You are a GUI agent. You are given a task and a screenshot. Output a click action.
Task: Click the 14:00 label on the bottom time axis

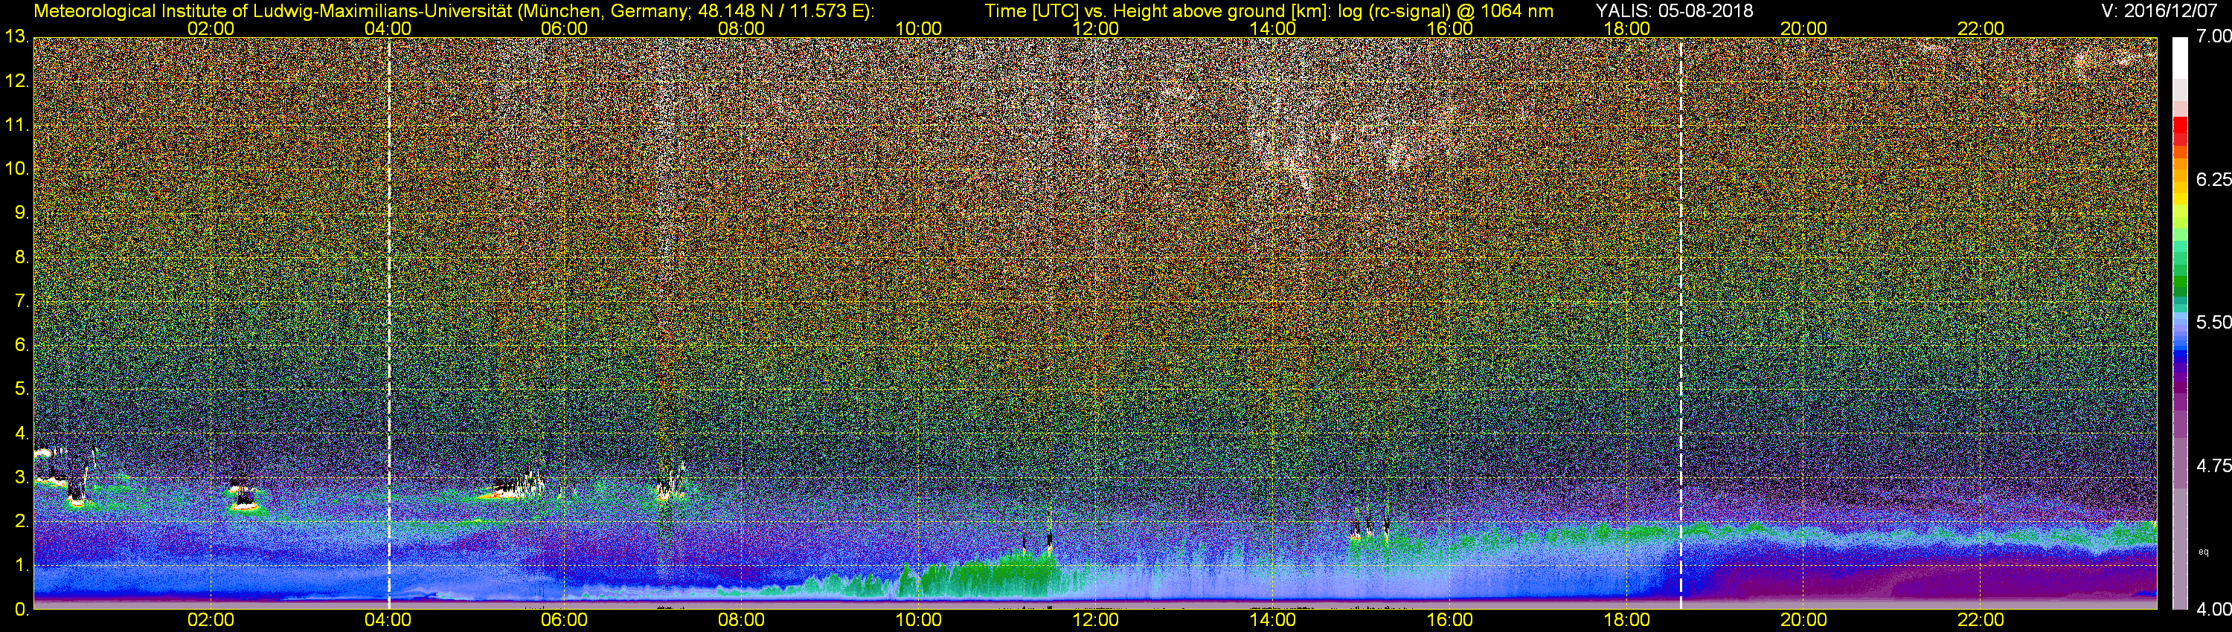pos(1273,620)
